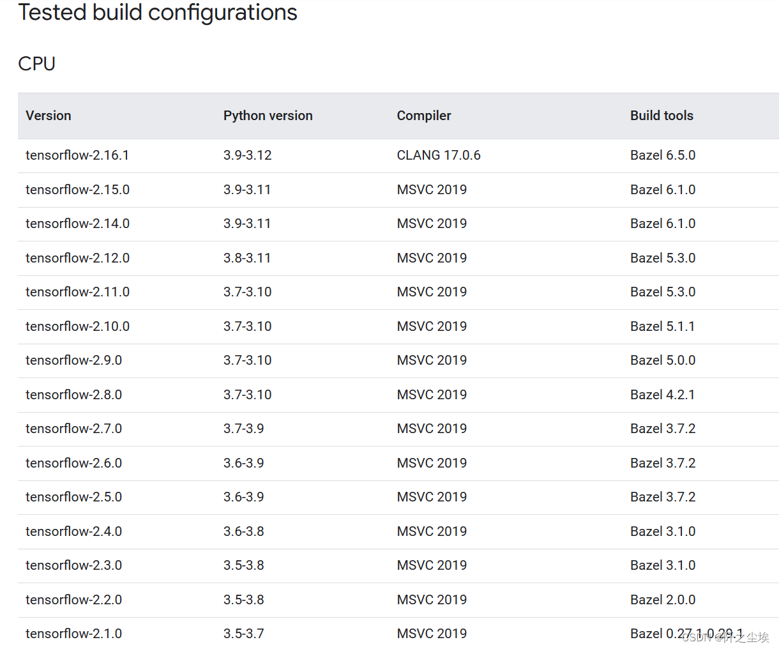The width and height of the screenshot is (779, 649).
Task: Select the tensorflow-2.1.0 cell
Action: click(73, 634)
